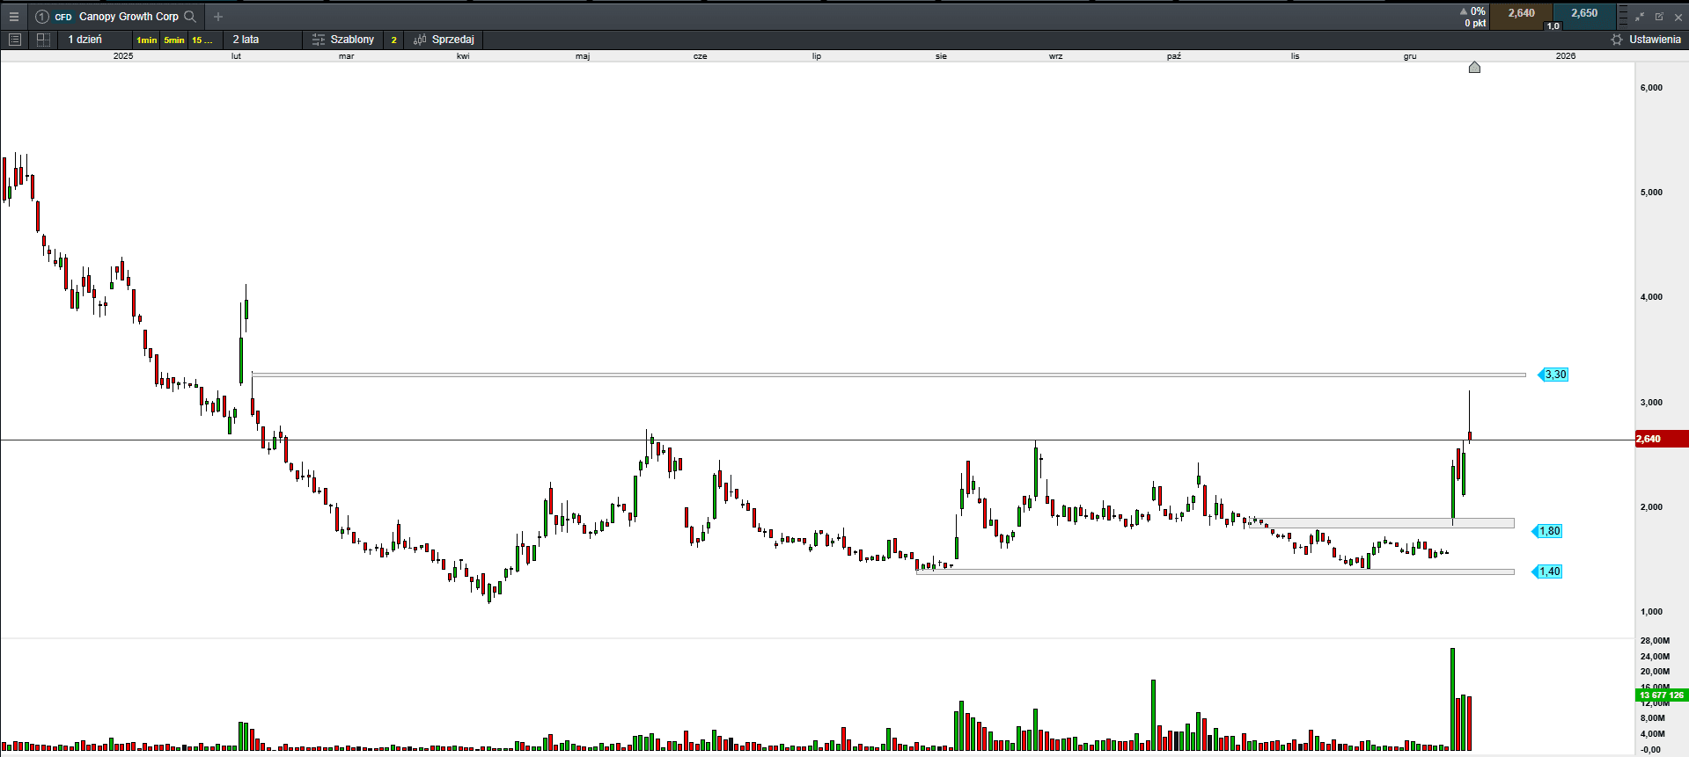Open the list panel icon in toolbar
The width and height of the screenshot is (1689, 757).
[15, 40]
